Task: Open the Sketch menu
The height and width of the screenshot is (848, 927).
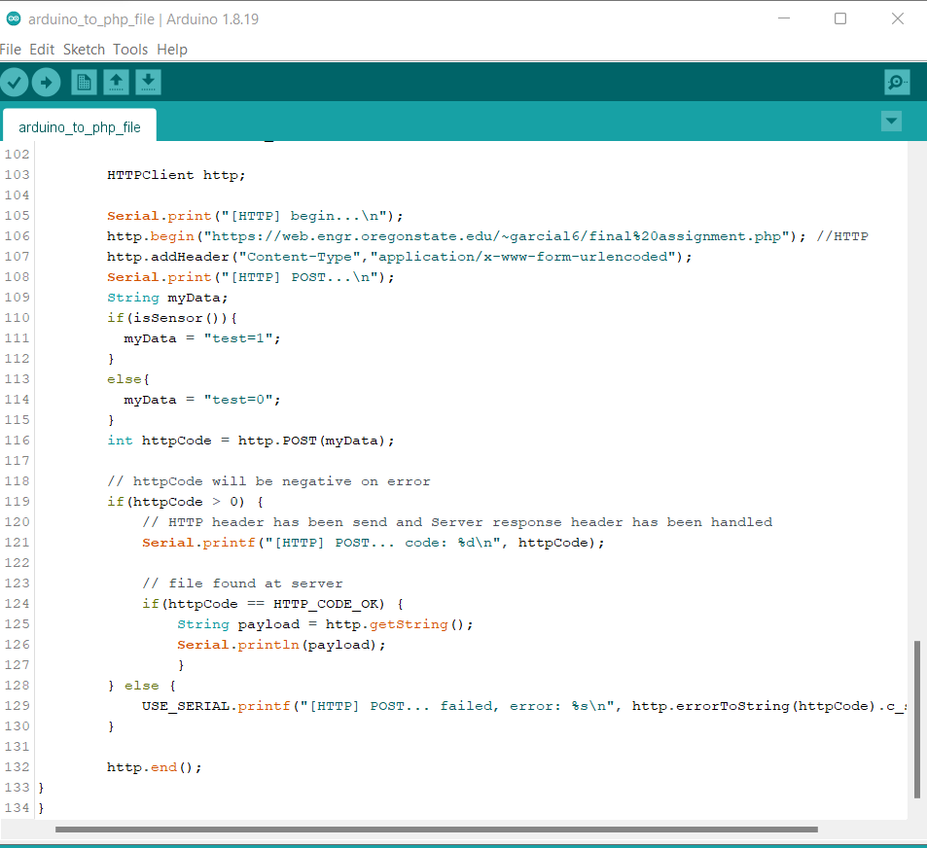Action: tap(84, 50)
